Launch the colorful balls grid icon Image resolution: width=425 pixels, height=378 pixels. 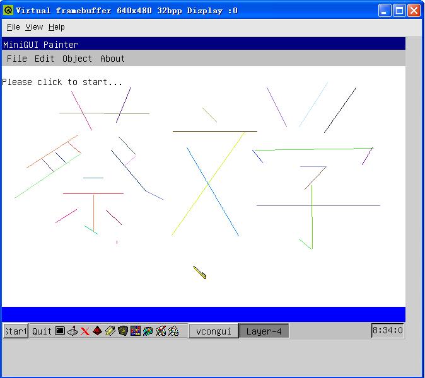tap(135, 331)
